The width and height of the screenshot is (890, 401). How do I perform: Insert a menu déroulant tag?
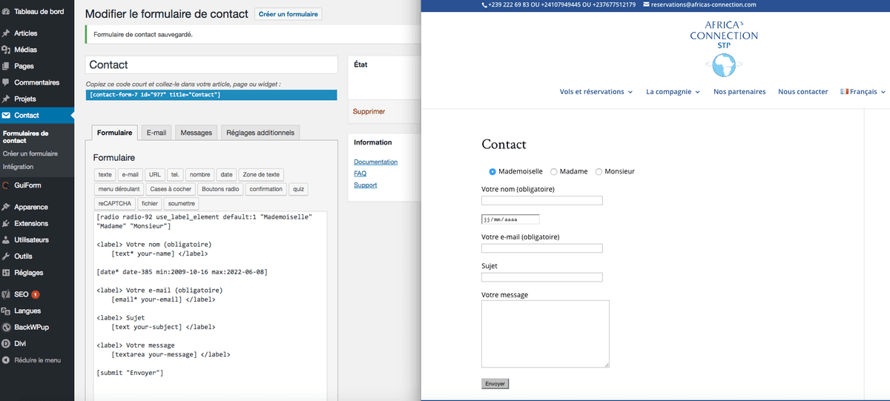(x=119, y=189)
